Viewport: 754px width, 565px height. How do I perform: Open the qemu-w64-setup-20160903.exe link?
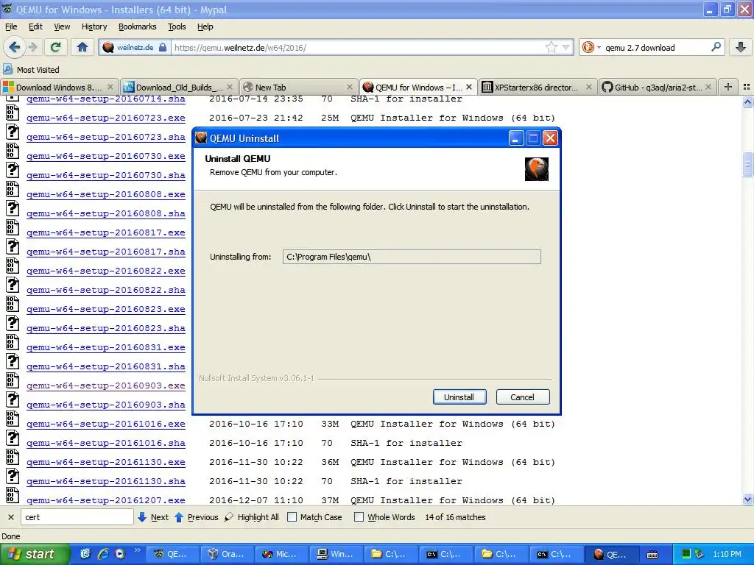(x=106, y=385)
